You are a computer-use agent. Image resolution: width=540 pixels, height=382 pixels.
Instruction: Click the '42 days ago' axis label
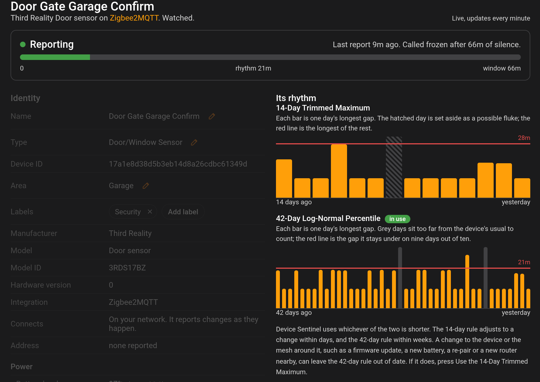pos(294,313)
